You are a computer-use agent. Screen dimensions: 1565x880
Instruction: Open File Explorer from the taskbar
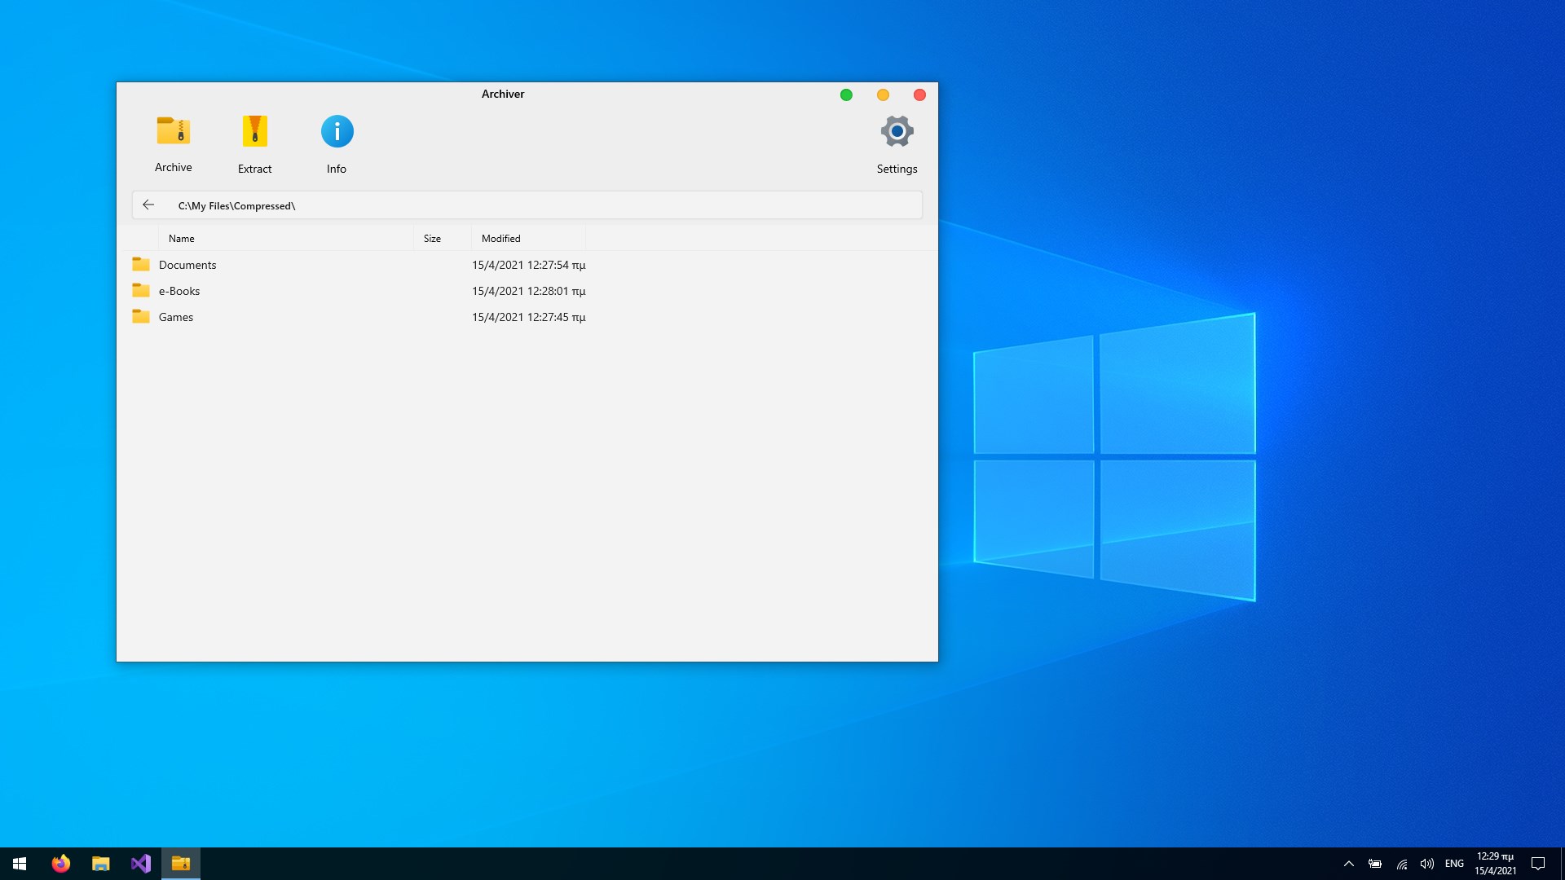(101, 864)
